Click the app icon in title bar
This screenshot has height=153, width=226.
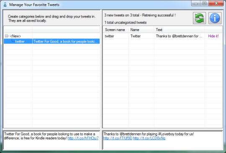(x=5, y=5)
